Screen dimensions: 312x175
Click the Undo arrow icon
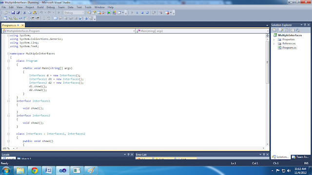click(x=41, y=13)
